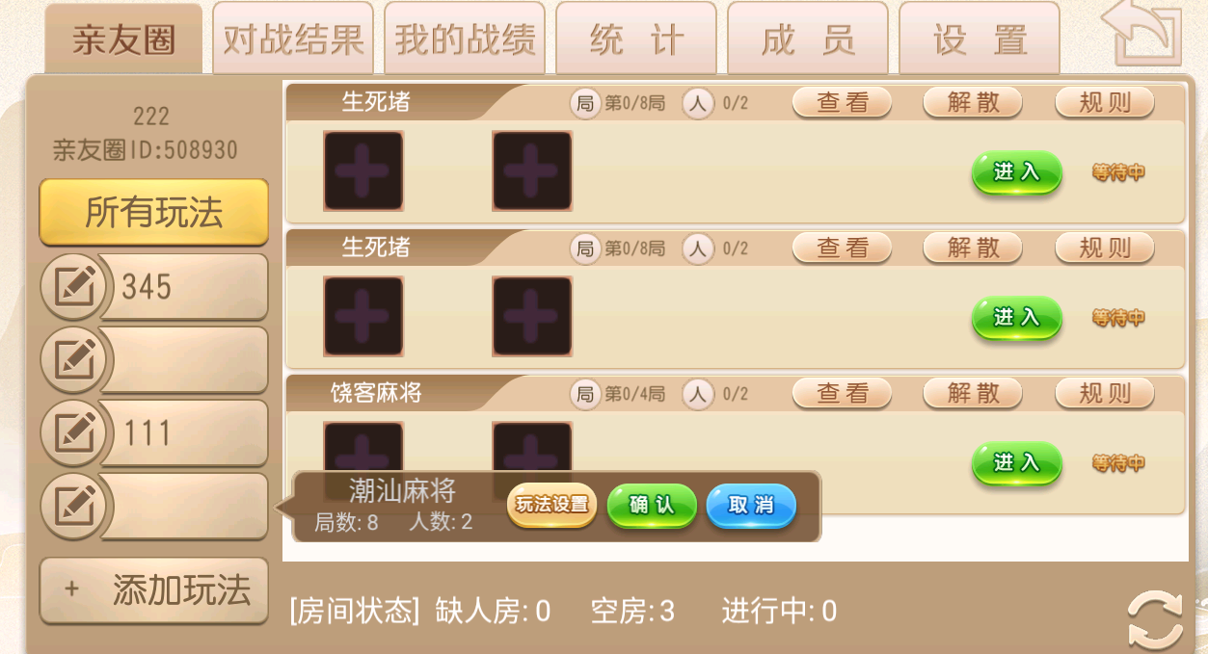The height and width of the screenshot is (654, 1208).
Task: Cancel the 潮汕麻将 popup with 取消
Action: coord(751,506)
